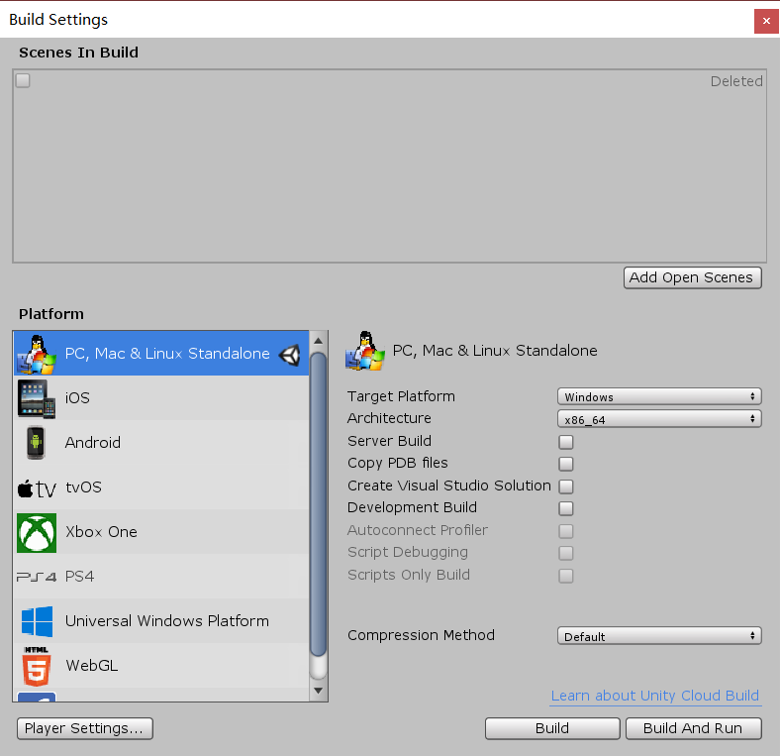The height and width of the screenshot is (756, 780).
Task: Click the partially visible Facebook platform row
Action: point(161,695)
